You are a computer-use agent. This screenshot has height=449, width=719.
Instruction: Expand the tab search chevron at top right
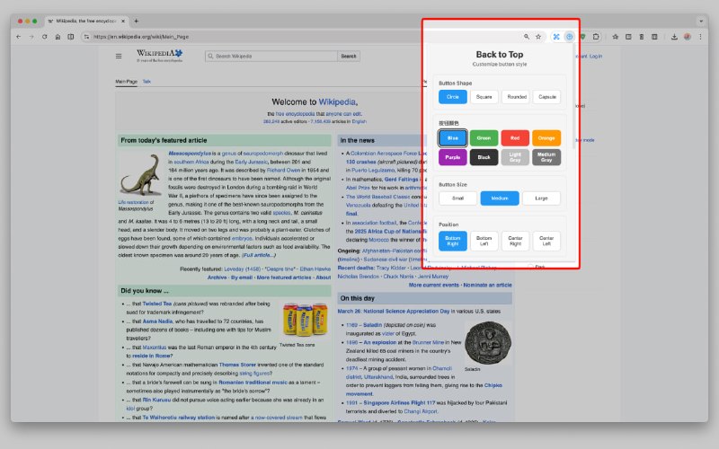click(x=701, y=21)
